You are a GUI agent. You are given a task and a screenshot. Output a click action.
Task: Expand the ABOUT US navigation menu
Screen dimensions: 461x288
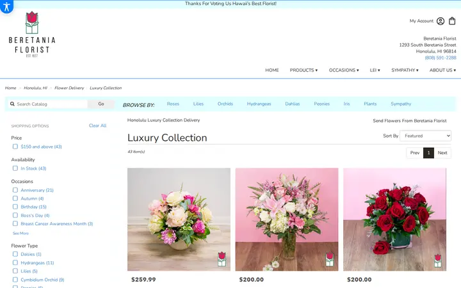point(442,70)
